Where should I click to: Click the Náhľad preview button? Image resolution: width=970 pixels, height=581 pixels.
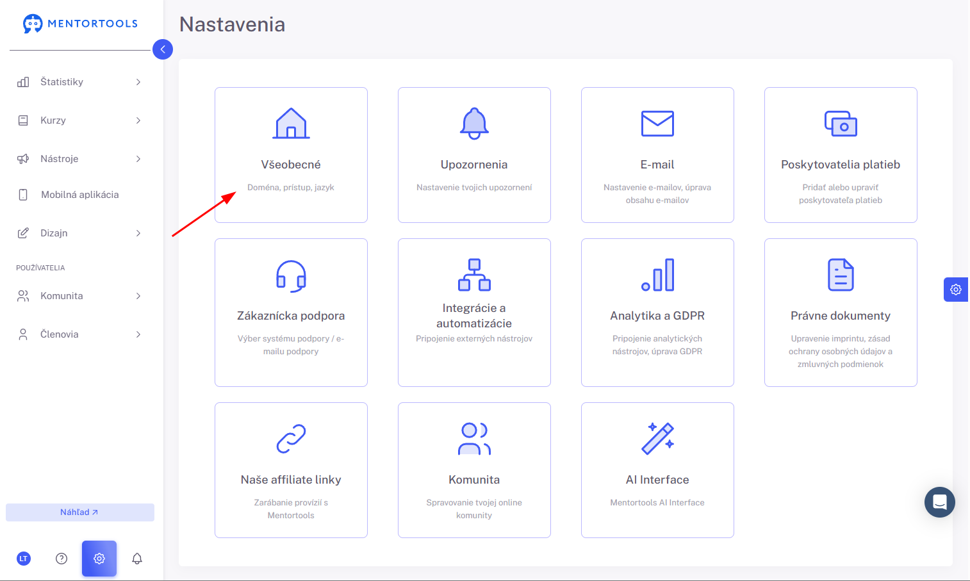coord(80,512)
